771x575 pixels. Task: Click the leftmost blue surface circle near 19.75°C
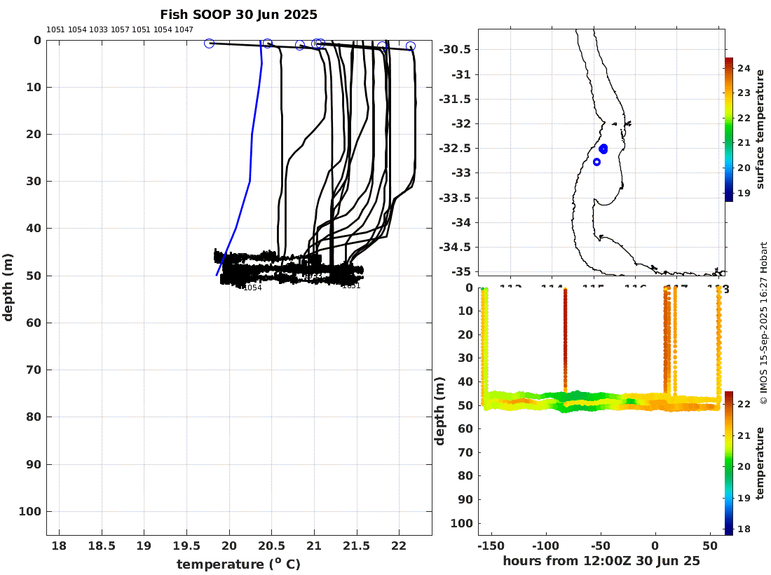209,43
